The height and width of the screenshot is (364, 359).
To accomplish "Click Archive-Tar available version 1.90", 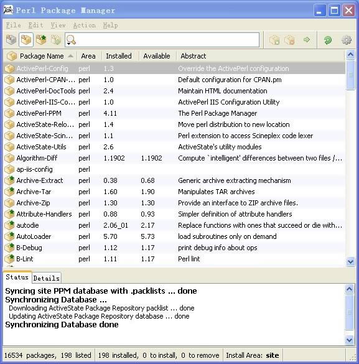I will point(147,192).
